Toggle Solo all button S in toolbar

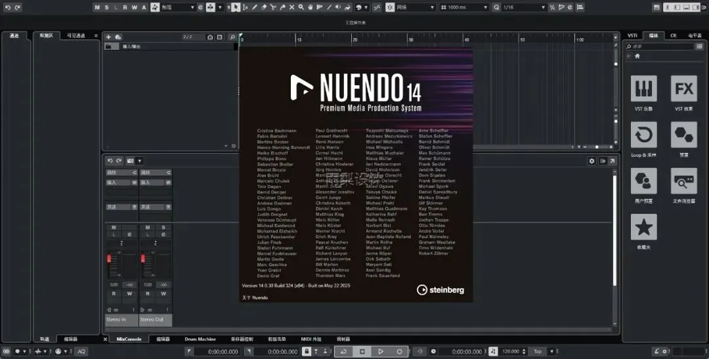106,7
